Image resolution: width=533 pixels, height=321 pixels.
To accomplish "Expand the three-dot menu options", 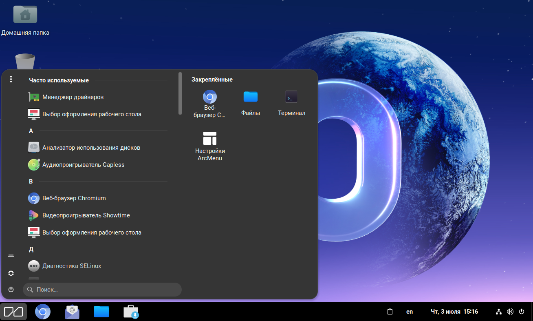I will point(11,79).
